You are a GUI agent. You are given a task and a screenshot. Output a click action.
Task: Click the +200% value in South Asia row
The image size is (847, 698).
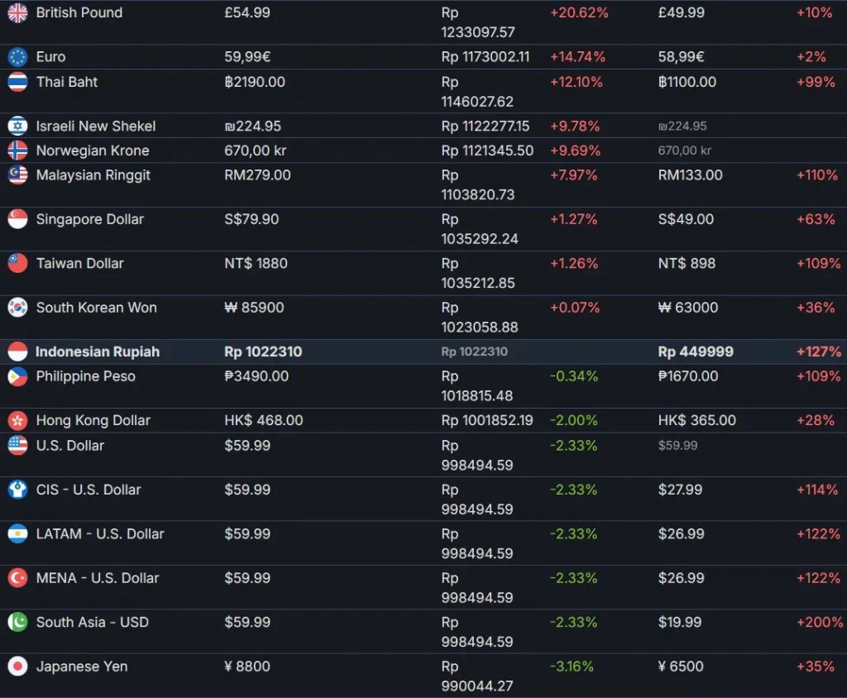[x=820, y=622]
